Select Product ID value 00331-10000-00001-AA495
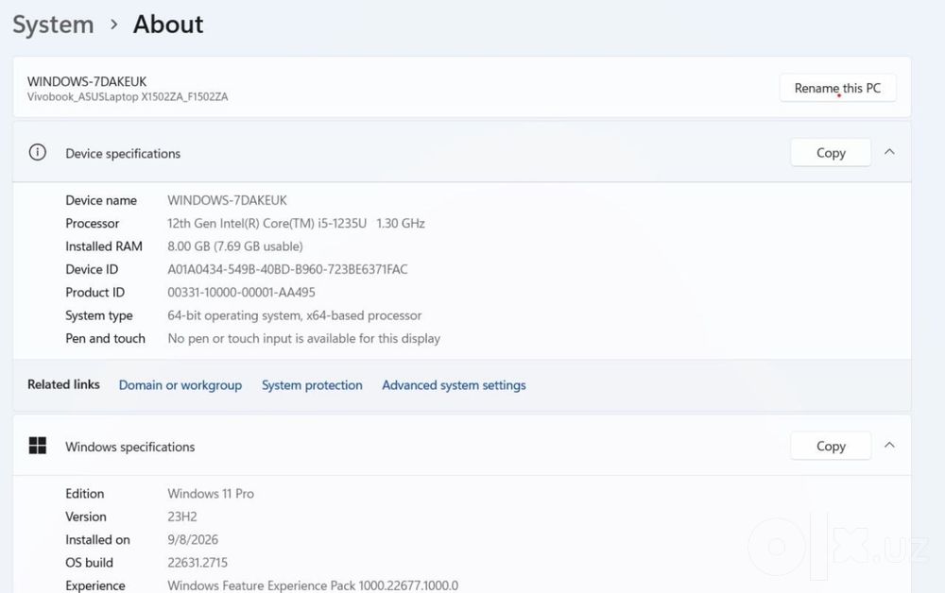Screen dimensions: 945x593 [x=241, y=293]
